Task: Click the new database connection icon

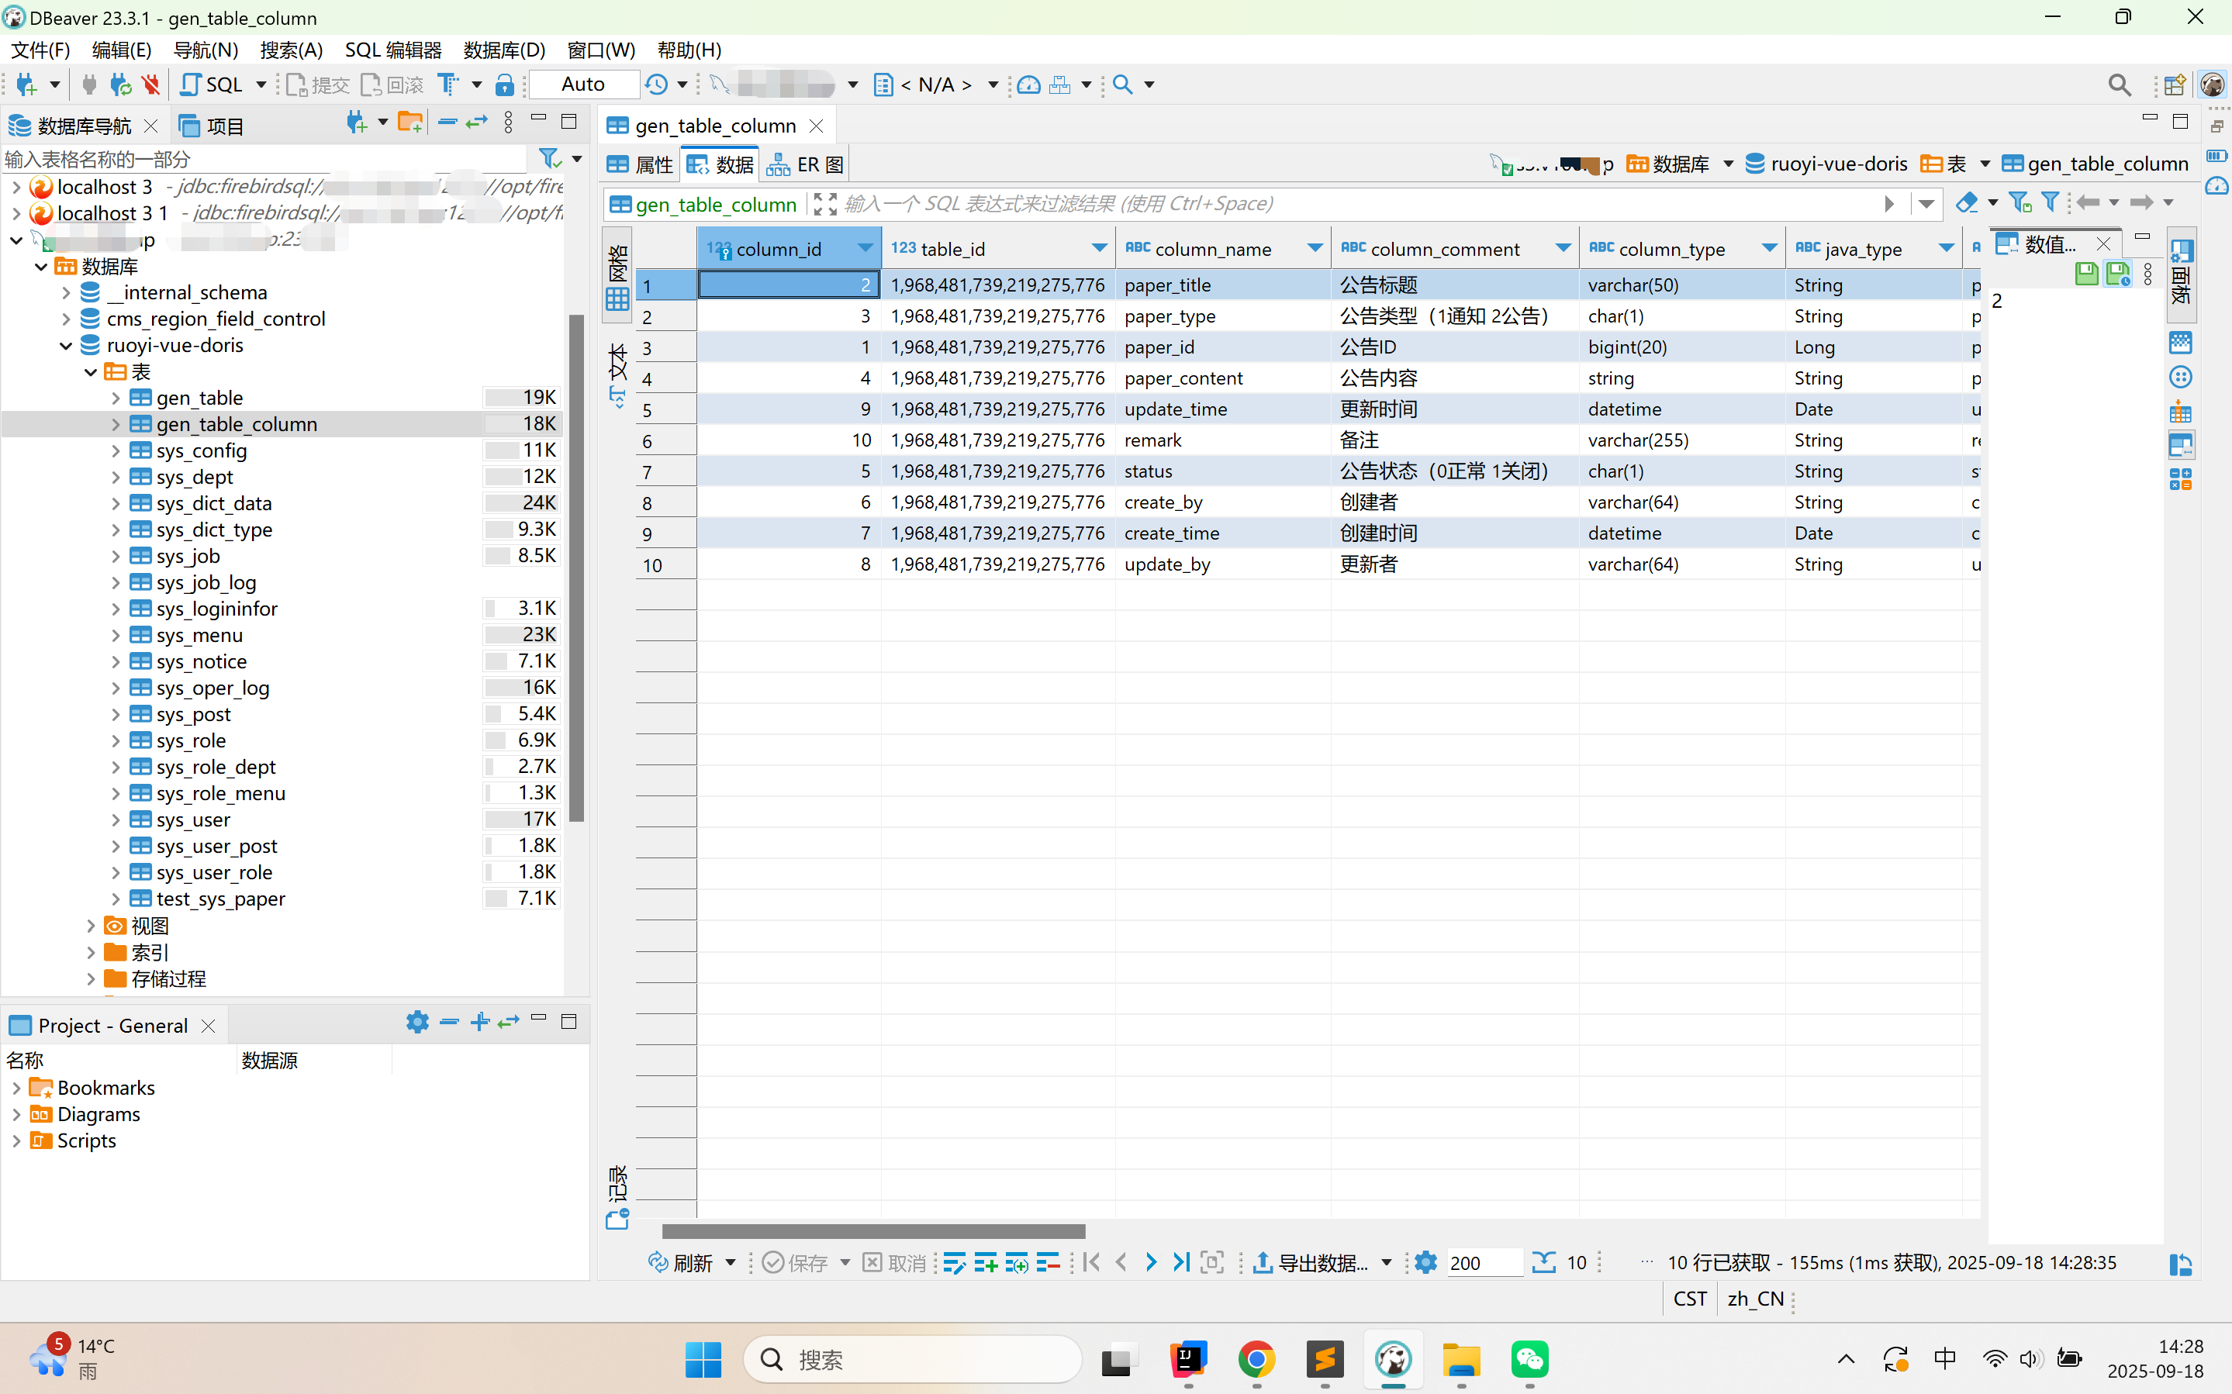Action: click(x=26, y=85)
